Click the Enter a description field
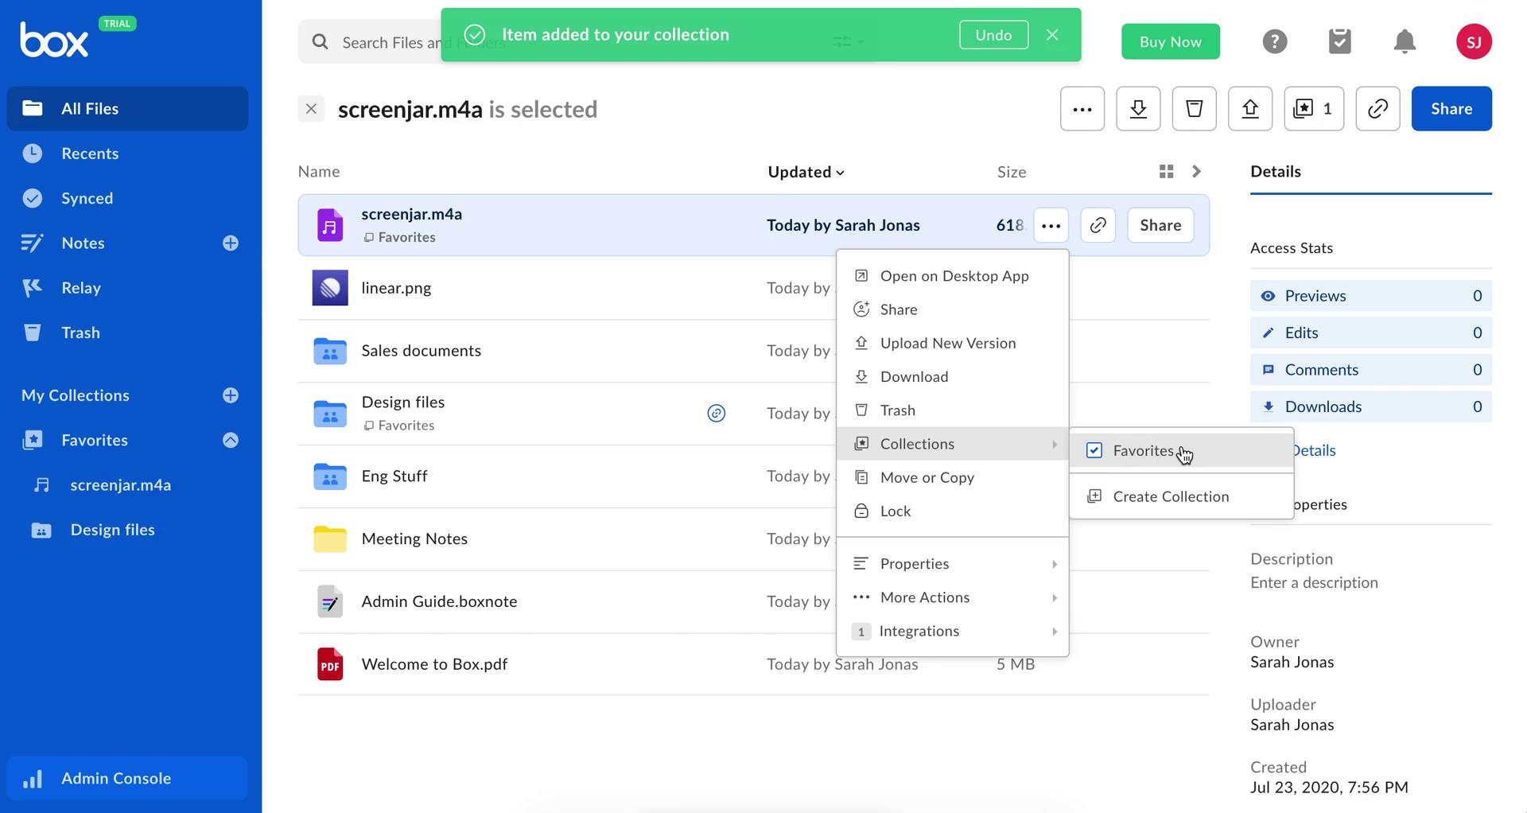1527x813 pixels. (1314, 583)
